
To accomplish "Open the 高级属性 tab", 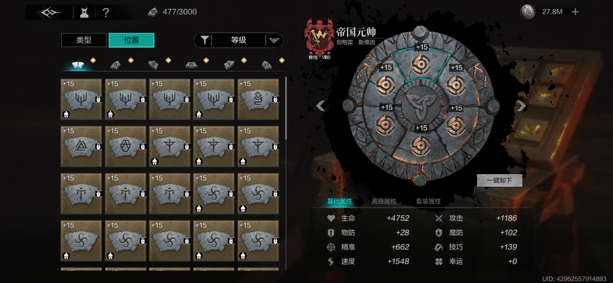I will click(384, 201).
